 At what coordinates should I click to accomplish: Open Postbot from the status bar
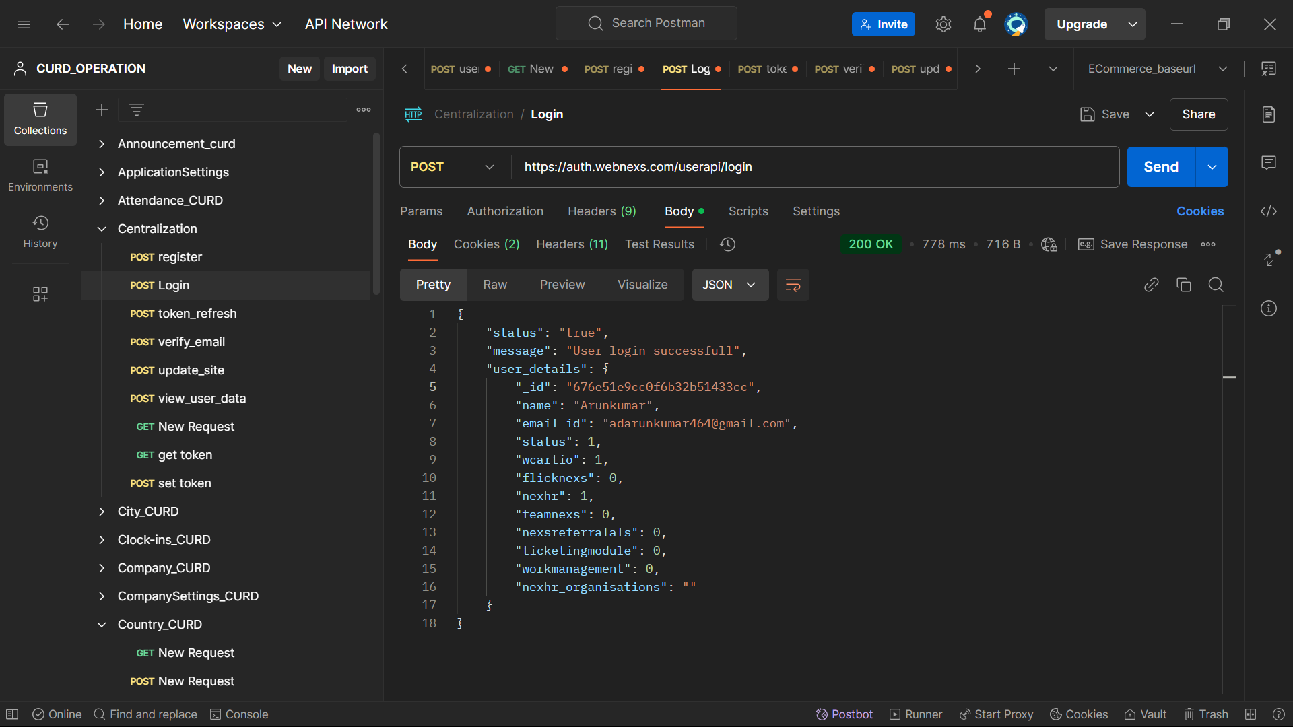844,714
